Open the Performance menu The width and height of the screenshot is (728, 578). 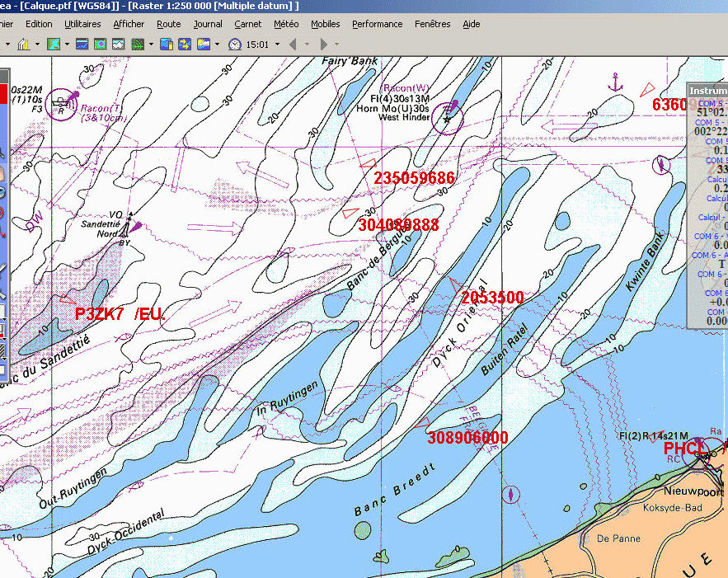point(378,24)
